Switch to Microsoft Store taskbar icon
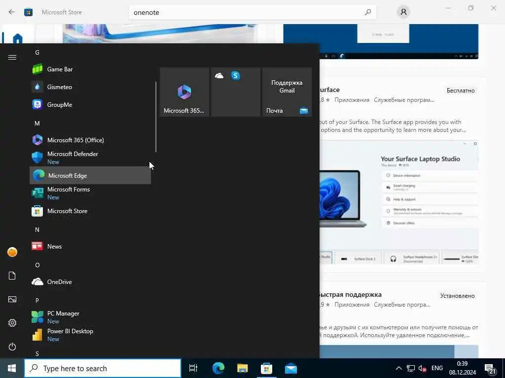Viewport: 505px width, 378px height. pos(267,368)
